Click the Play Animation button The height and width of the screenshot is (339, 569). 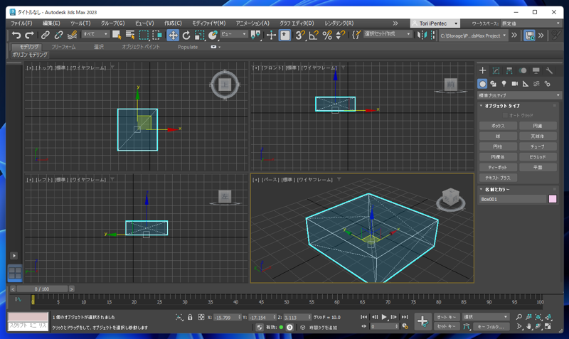(384, 317)
